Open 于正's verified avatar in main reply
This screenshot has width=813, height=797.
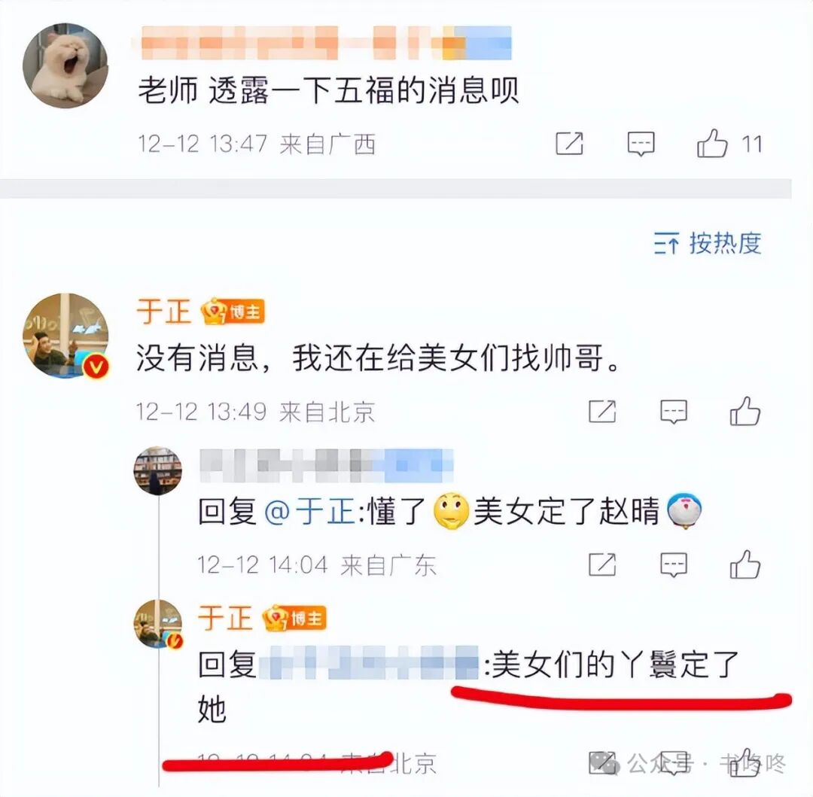click(65, 336)
